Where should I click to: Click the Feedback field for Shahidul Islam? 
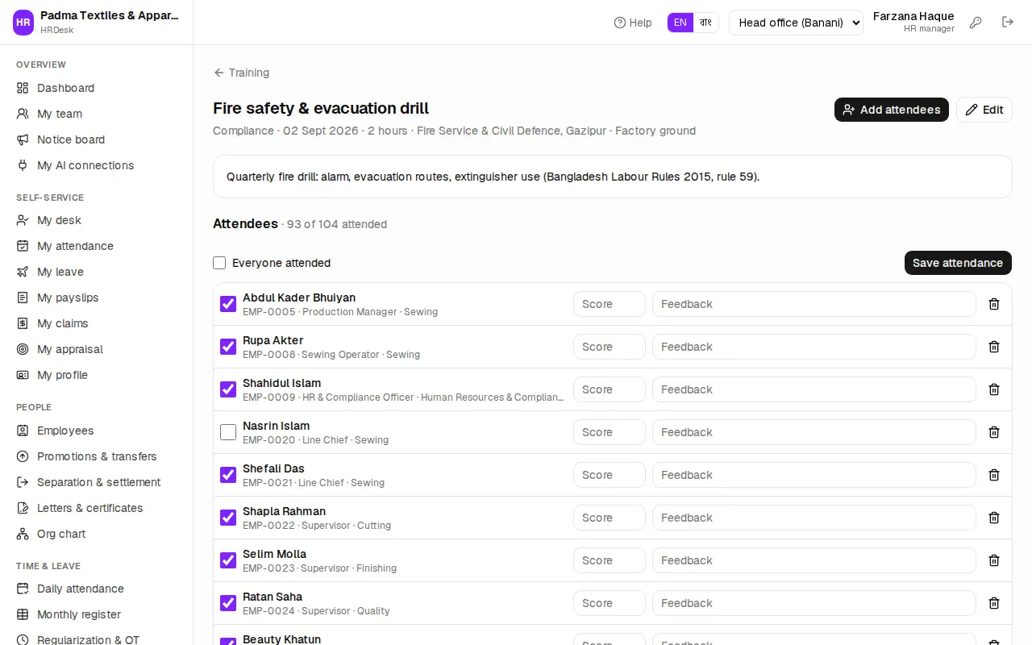click(x=814, y=389)
